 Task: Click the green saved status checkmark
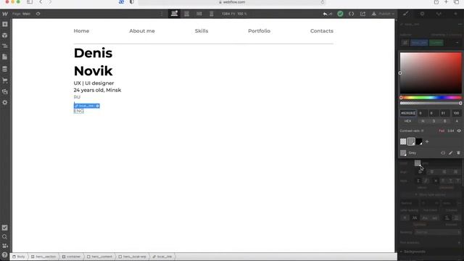coord(340,14)
